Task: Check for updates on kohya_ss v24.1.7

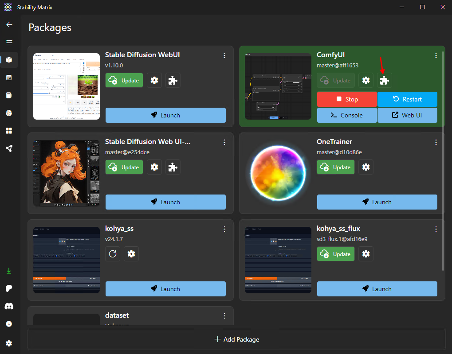Action: (113, 254)
